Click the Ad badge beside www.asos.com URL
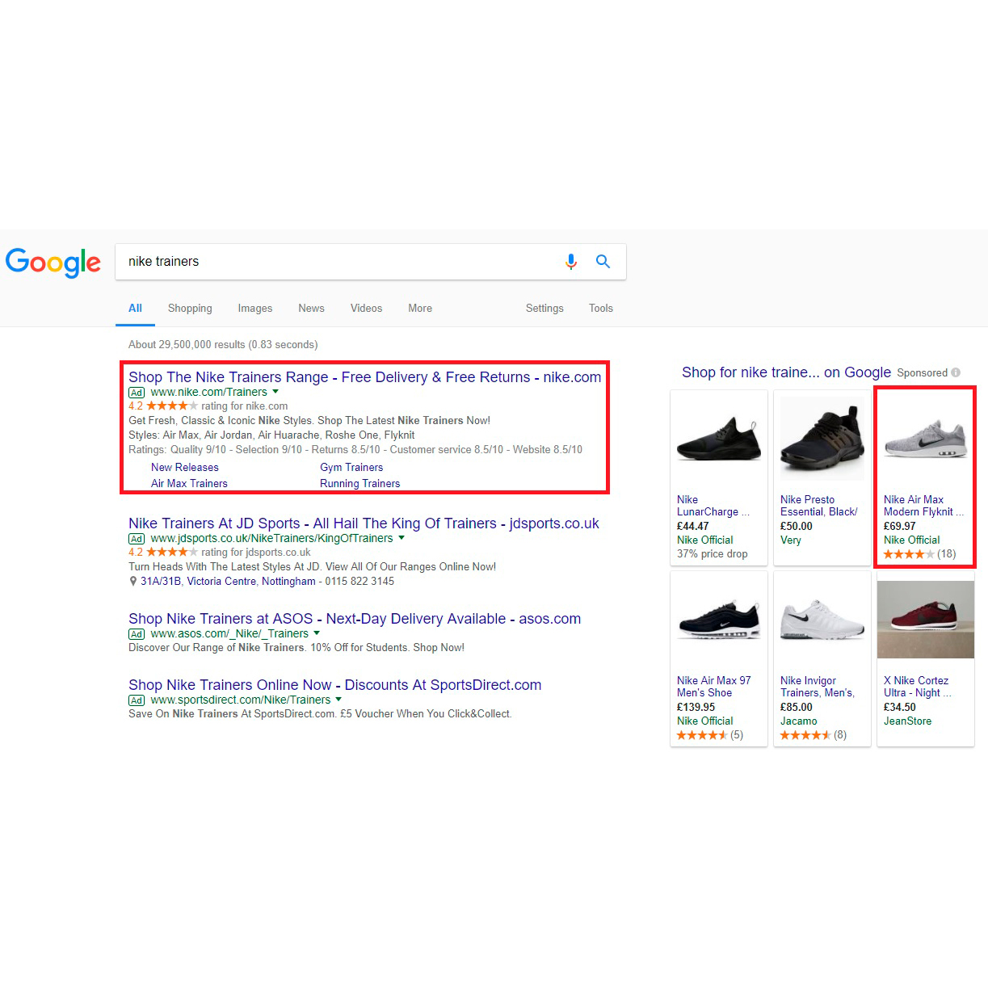 [x=137, y=634]
